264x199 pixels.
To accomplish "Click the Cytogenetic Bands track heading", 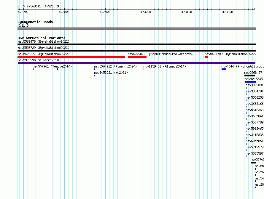I will pyautogui.click(x=35, y=22).
